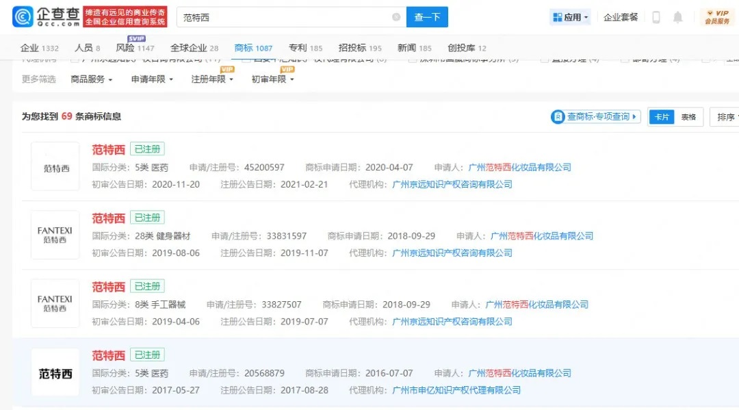Open the 排序 sort dropdown
Viewport: 739px width, 410px height.
pos(726,117)
